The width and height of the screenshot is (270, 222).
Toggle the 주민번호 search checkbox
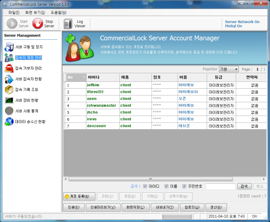184,186
